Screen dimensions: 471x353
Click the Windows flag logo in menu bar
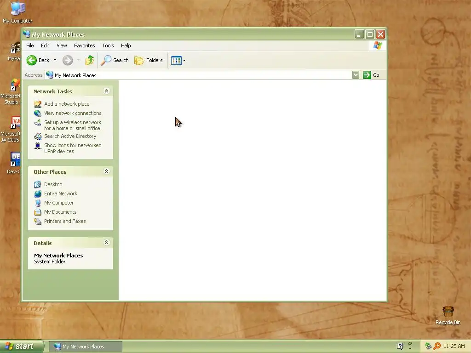point(377,46)
